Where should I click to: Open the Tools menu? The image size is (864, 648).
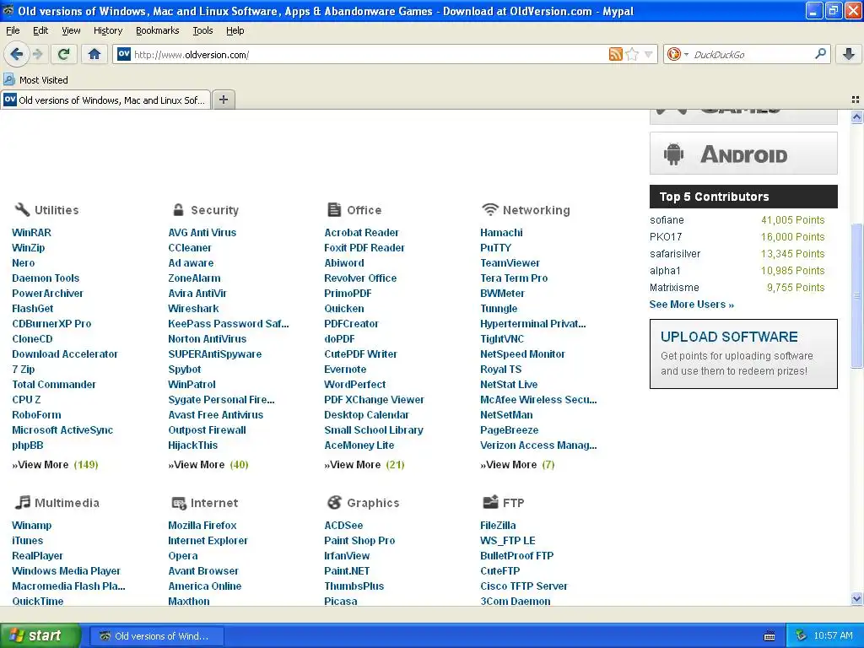[x=202, y=30]
